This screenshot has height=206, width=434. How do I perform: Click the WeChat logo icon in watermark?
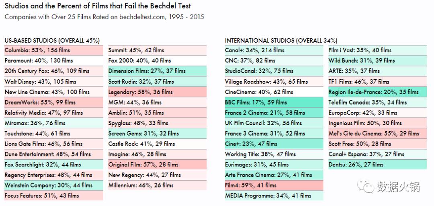click(366, 186)
